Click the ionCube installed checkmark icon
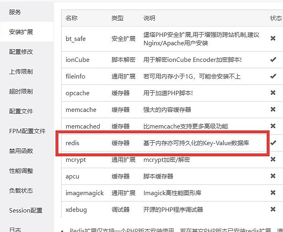 (x=273, y=59)
